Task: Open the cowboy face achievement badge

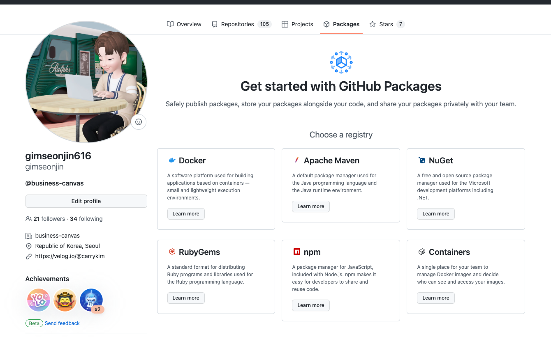Action: pos(65,300)
